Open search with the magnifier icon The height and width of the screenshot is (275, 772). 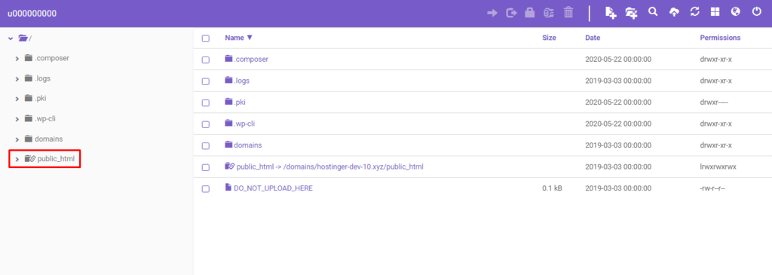(653, 12)
